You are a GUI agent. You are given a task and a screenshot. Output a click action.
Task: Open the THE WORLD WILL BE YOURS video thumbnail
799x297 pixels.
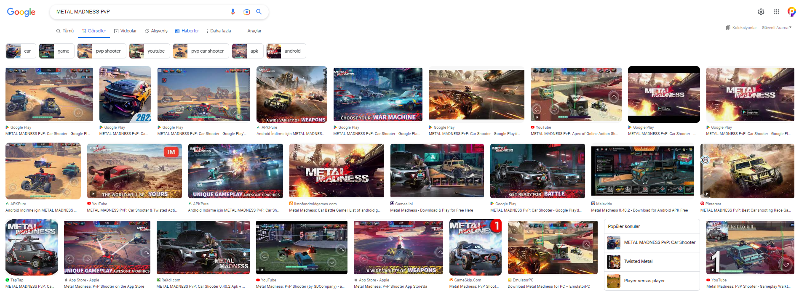134,171
